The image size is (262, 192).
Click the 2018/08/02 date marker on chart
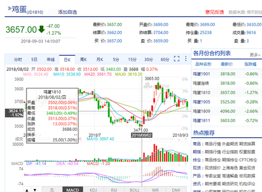coord(141,135)
